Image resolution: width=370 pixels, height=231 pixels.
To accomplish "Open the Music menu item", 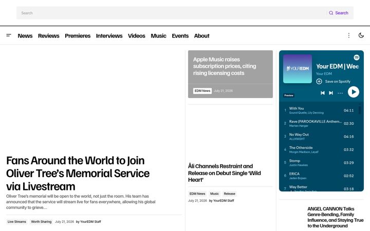I will pyautogui.click(x=158, y=36).
